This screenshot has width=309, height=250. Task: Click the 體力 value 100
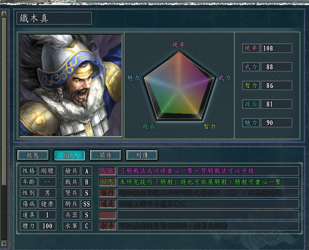pyautogui.click(x=47, y=226)
